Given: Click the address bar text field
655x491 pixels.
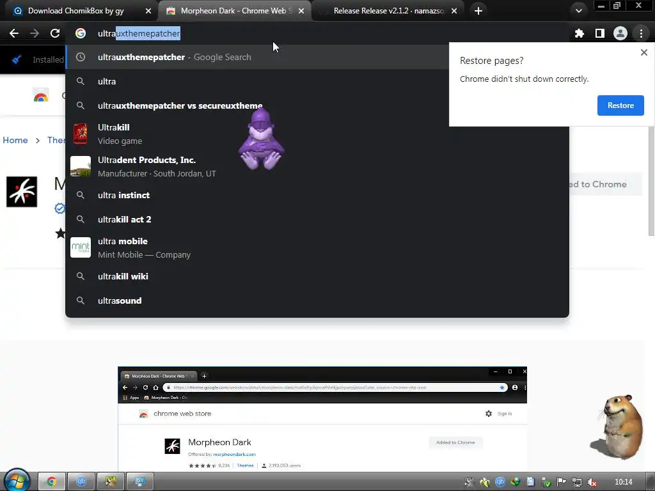Looking at the screenshot, I should tap(317, 33).
